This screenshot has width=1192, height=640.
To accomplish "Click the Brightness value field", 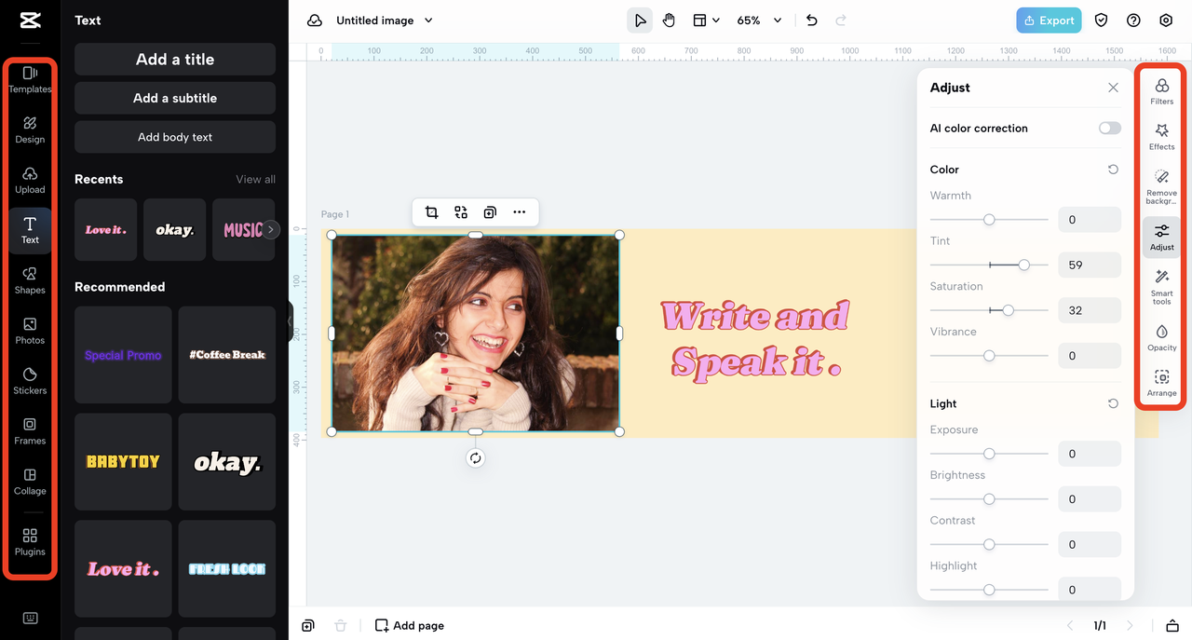I will tap(1090, 499).
